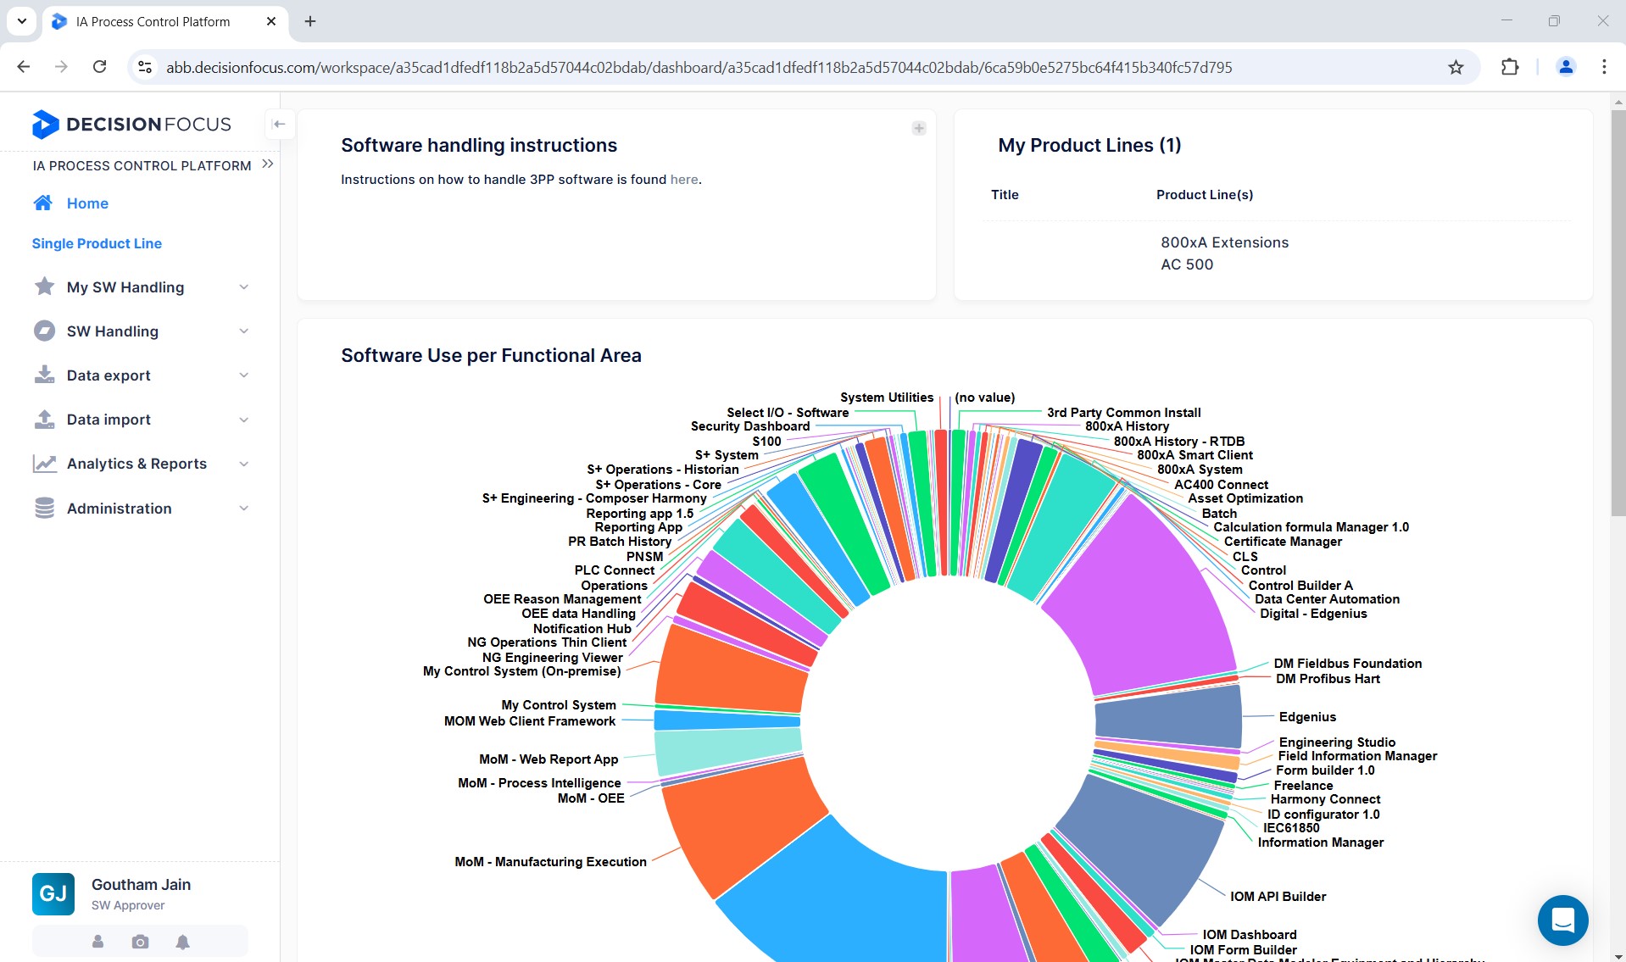Collapse the sidebar with arrow button
The image size is (1626, 962).
tap(279, 124)
